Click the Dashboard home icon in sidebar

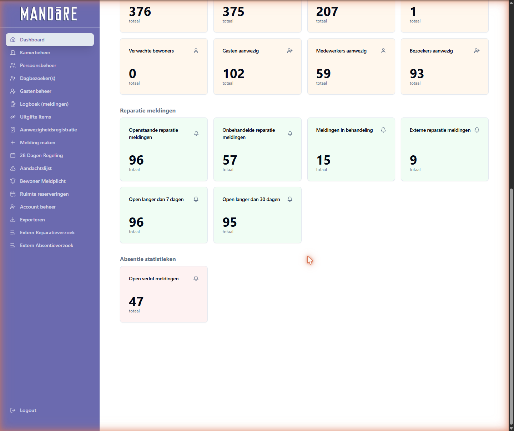click(x=13, y=40)
